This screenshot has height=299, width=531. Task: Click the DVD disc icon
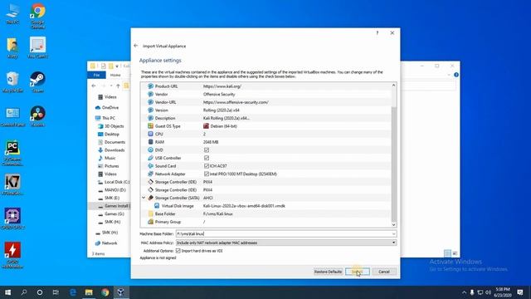[x=150, y=149]
